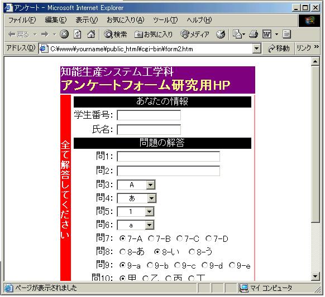Open the 問5 dropdown showing 1
The width and height of the screenshot is (325, 297).
(150, 212)
